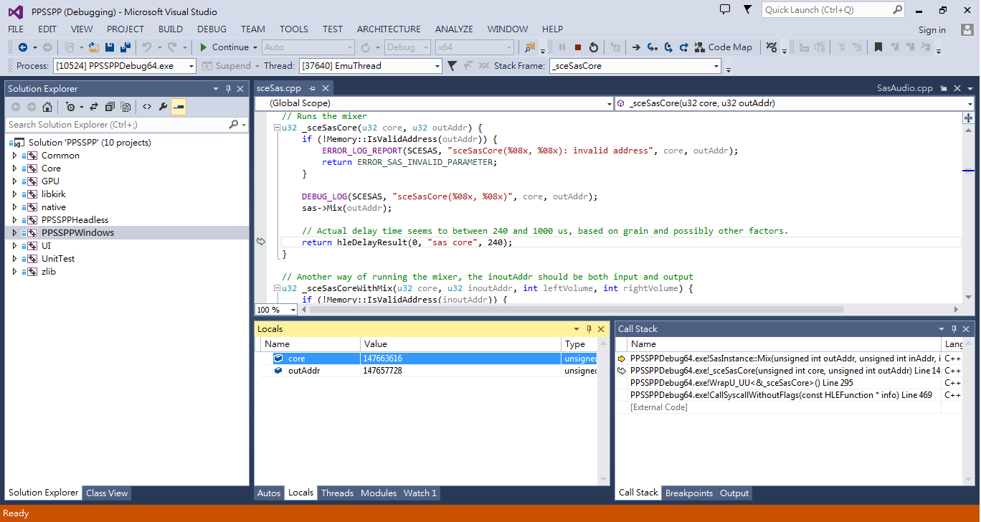Toggle bookmark on current line
Image resolution: width=981 pixels, height=522 pixels.
tap(878, 47)
